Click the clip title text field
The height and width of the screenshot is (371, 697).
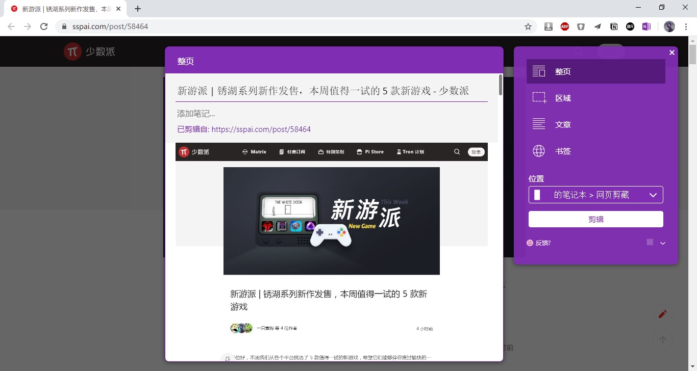[x=331, y=91]
